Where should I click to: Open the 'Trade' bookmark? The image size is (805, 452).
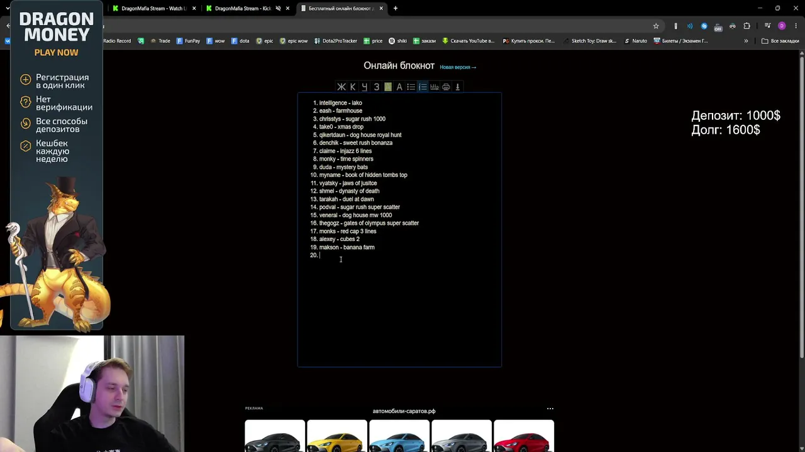(160, 41)
